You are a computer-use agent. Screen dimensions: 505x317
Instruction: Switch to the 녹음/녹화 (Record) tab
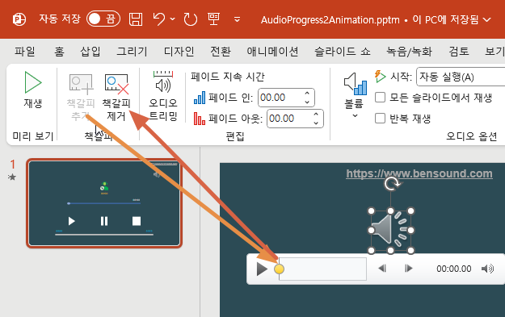410,51
